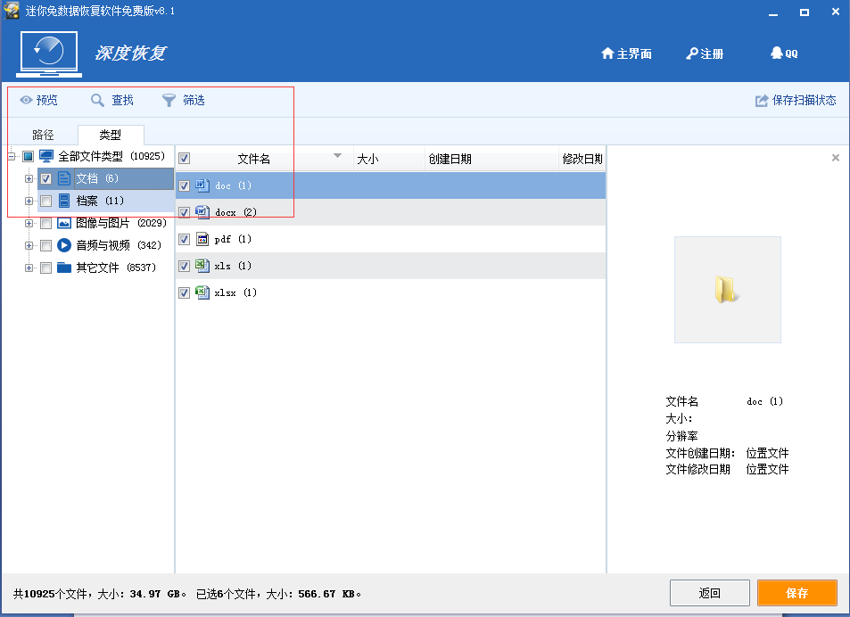Select the 档案 (11) tree label

tap(100, 201)
